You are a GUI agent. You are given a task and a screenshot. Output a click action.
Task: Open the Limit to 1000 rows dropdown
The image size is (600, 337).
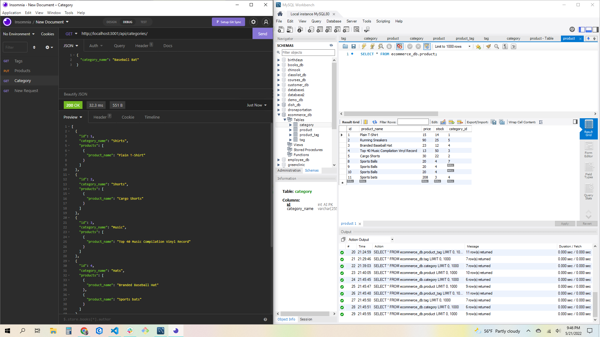[469, 46]
